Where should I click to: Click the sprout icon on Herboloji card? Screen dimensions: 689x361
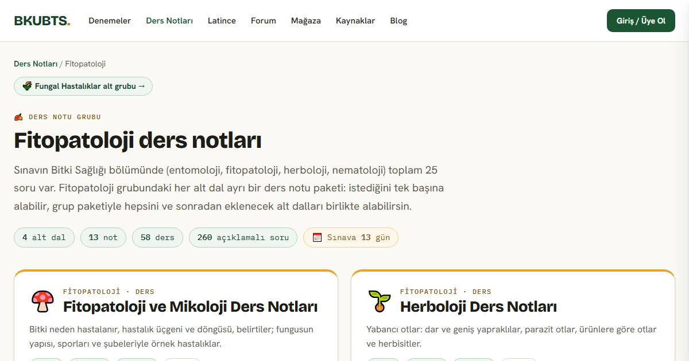[x=378, y=301]
